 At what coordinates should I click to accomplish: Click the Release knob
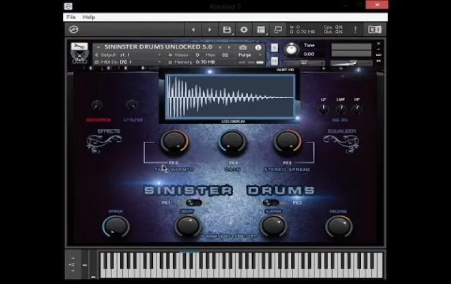pos(339,227)
